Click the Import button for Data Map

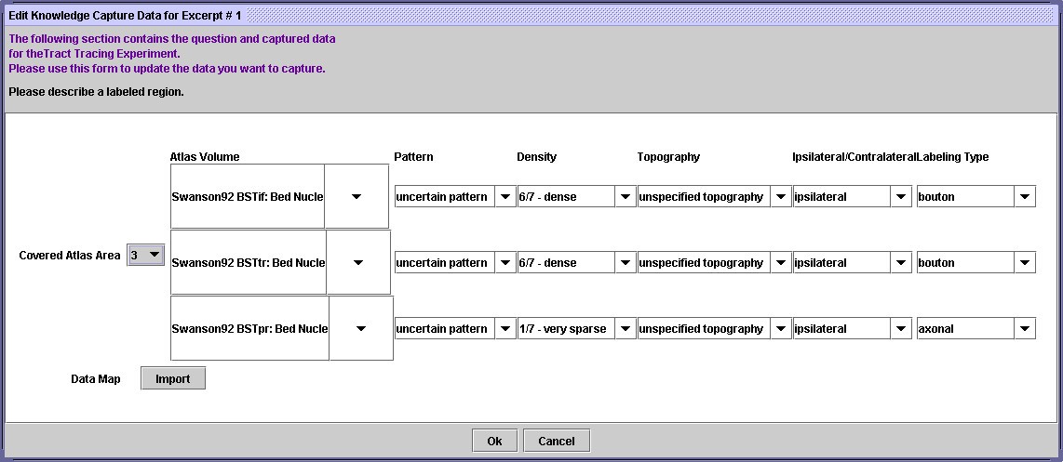(x=172, y=378)
